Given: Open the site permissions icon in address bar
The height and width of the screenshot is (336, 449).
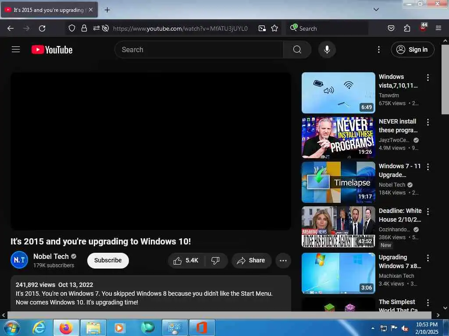Looking at the screenshot, I should [x=96, y=28].
